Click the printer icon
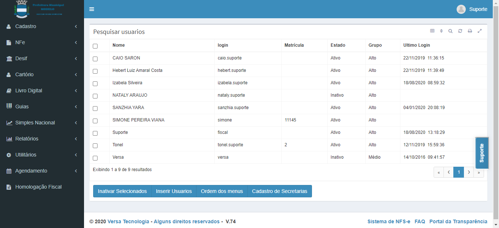 pyautogui.click(x=470, y=31)
